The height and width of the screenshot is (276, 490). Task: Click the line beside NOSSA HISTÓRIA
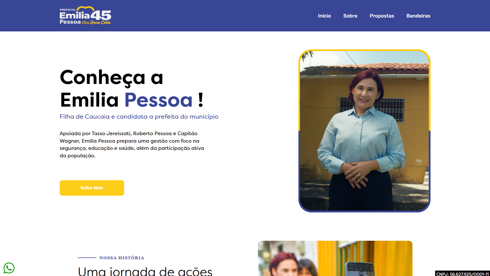pyautogui.click(x=87, y=257)
